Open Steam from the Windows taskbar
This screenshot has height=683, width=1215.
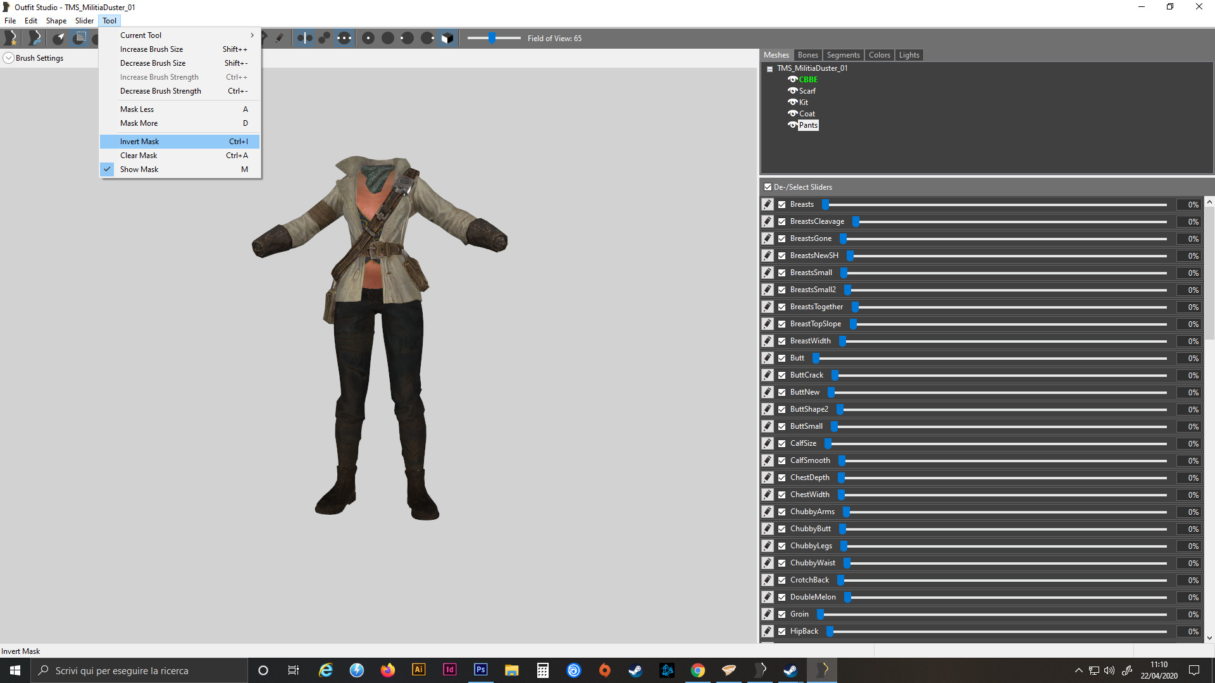tap(635, 670)
